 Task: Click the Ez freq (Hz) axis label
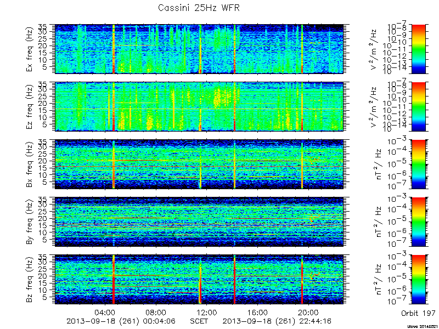30,106
